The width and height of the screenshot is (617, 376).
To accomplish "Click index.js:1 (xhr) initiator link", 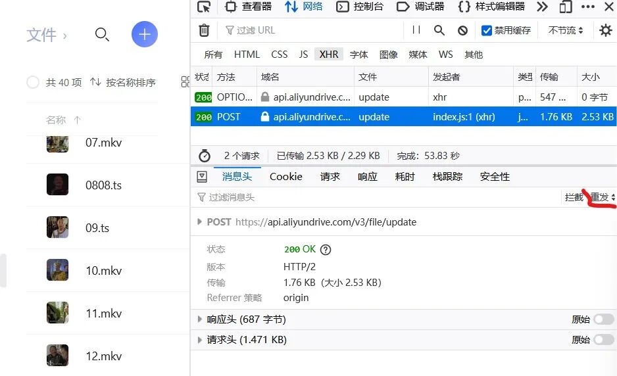I will point(464,117).
